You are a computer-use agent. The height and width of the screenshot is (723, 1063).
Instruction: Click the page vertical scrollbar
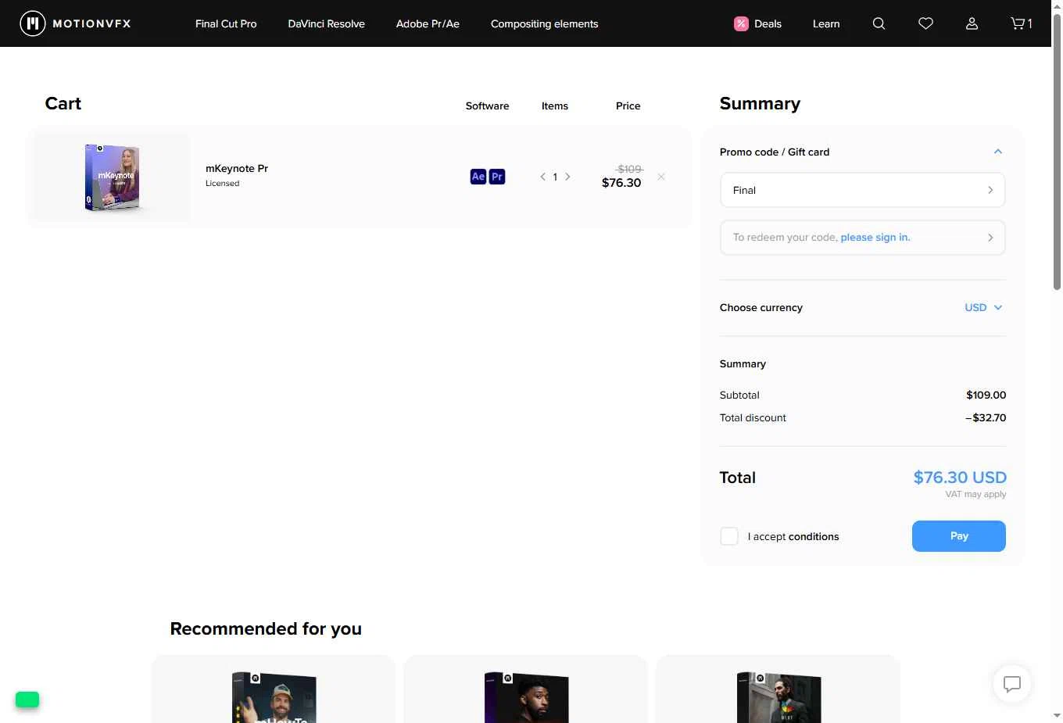tap(1057, 153)
